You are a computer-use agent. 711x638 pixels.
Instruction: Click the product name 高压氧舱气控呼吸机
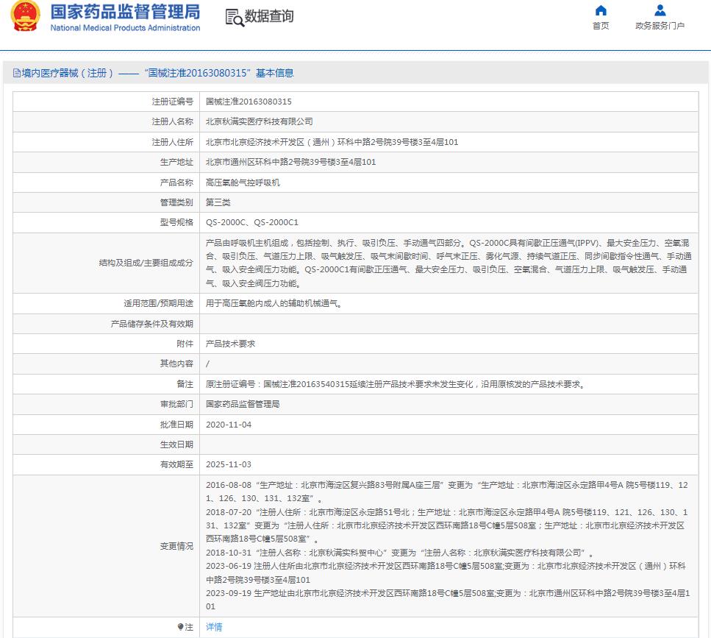tap(243, 182)
